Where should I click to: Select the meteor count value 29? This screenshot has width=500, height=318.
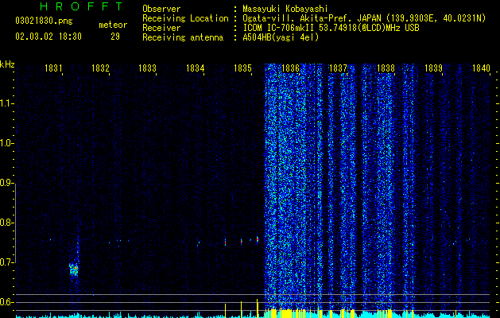click(x=115, y=37)
